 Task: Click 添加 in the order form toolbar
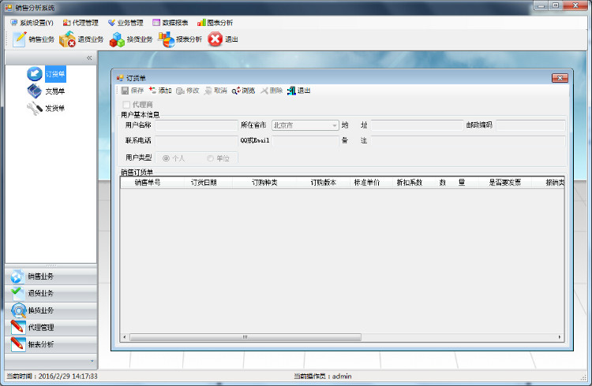point(159,91)
